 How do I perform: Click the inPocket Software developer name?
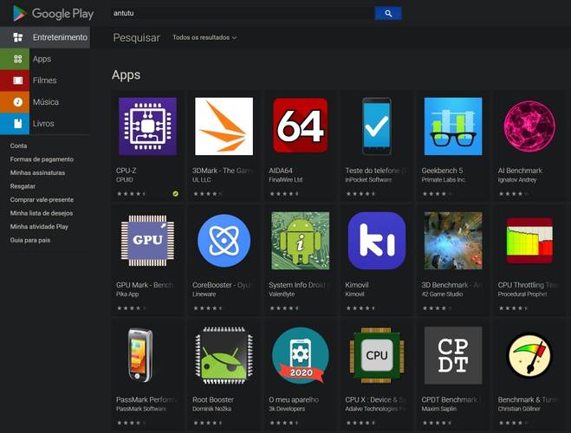pyautogui.click(x=368, y=180)
